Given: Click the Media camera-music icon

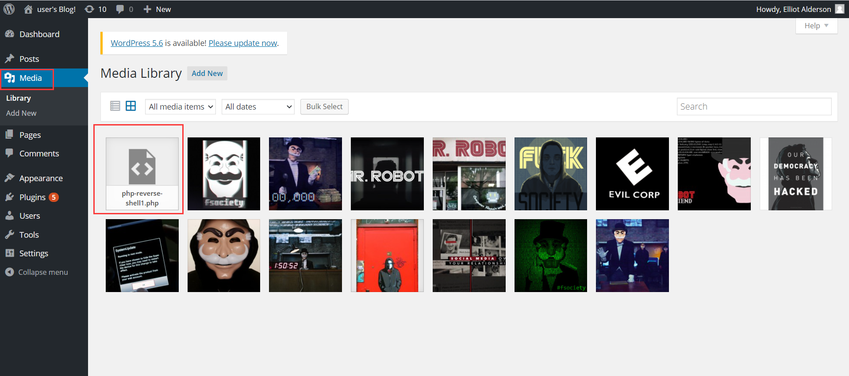Looking at the screenshot, I should pos(10,78).
